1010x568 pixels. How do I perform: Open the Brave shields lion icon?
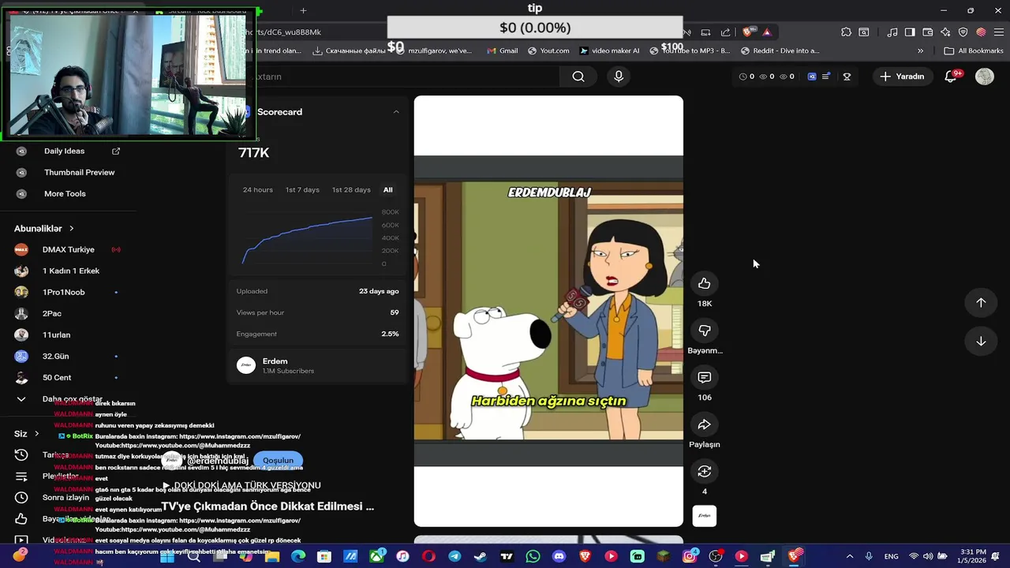point(748,32)
